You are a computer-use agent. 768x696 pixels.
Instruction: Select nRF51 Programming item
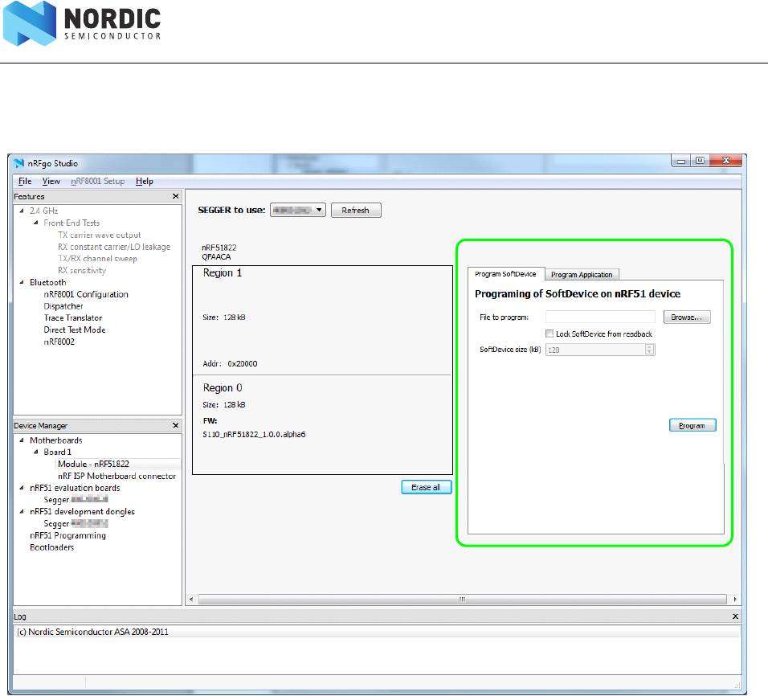coord(67,535)
